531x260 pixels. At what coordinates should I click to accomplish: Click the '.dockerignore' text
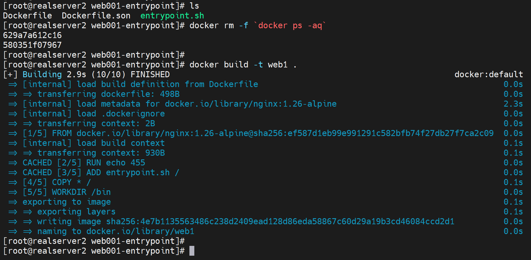coord(133,114)
